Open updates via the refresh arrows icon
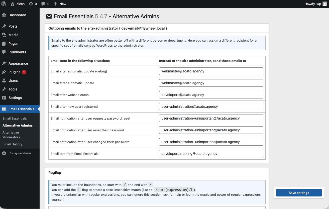 [31, 4]
